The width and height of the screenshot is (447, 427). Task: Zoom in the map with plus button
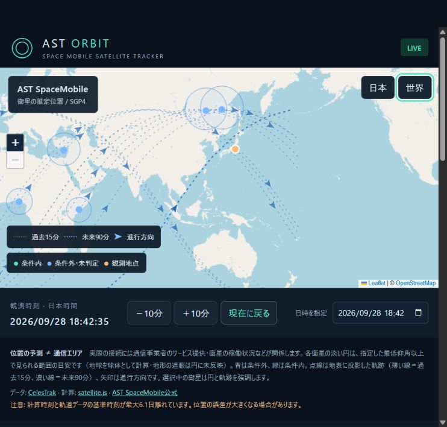click(15, 142)
